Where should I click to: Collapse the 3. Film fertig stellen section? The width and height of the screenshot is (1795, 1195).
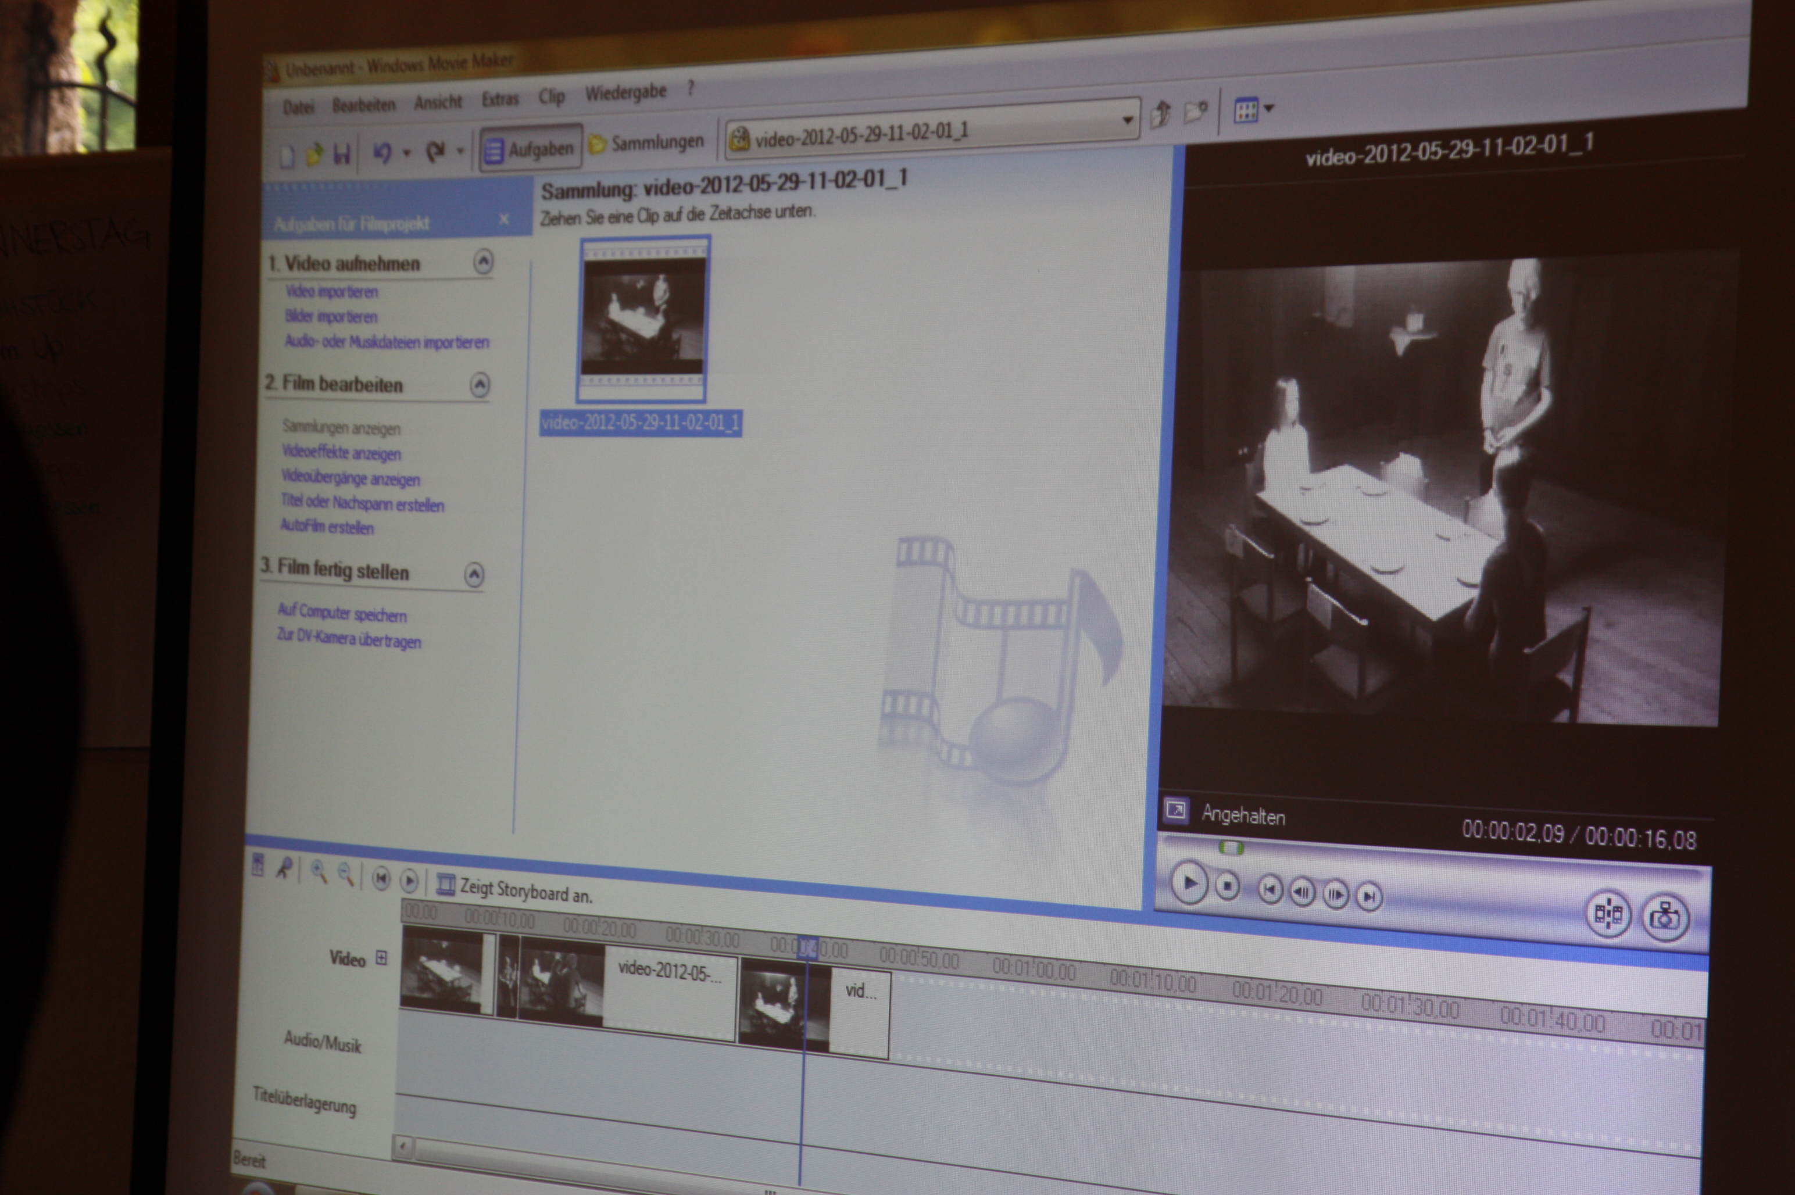pyautogui.click(x=474, y=575)
